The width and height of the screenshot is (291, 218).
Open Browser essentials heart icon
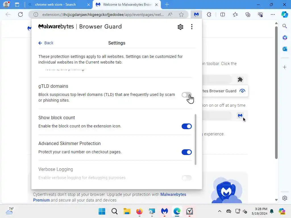point(260,14)
